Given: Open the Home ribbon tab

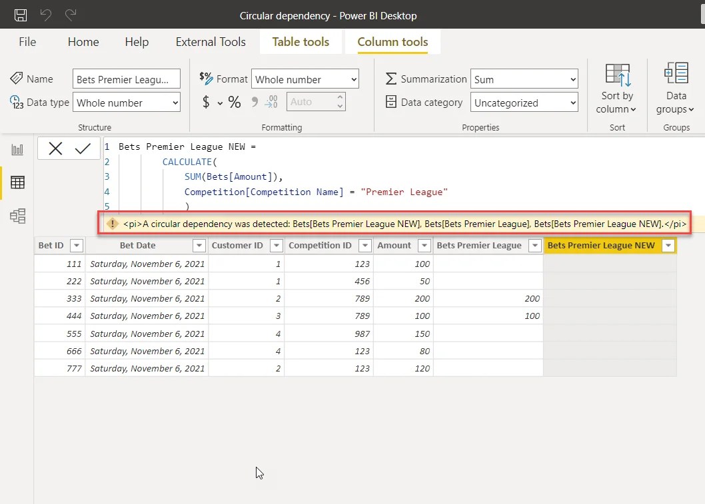Looking at the screenshot, I should click(x=83, y=42).
